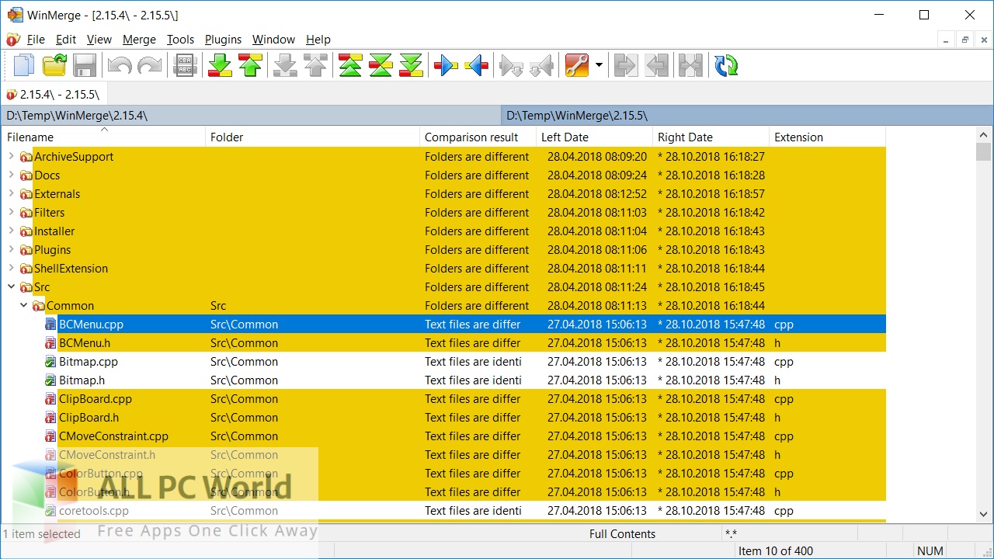
Task: Go to the Last Difference
Action: [410, 66]
